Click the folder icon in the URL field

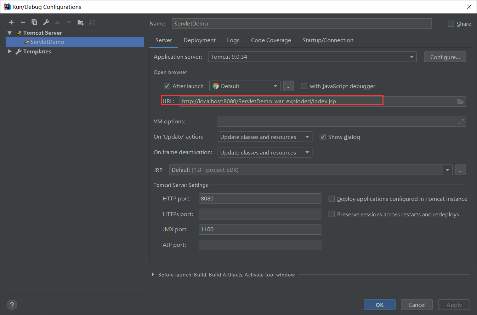click(460, 101)
